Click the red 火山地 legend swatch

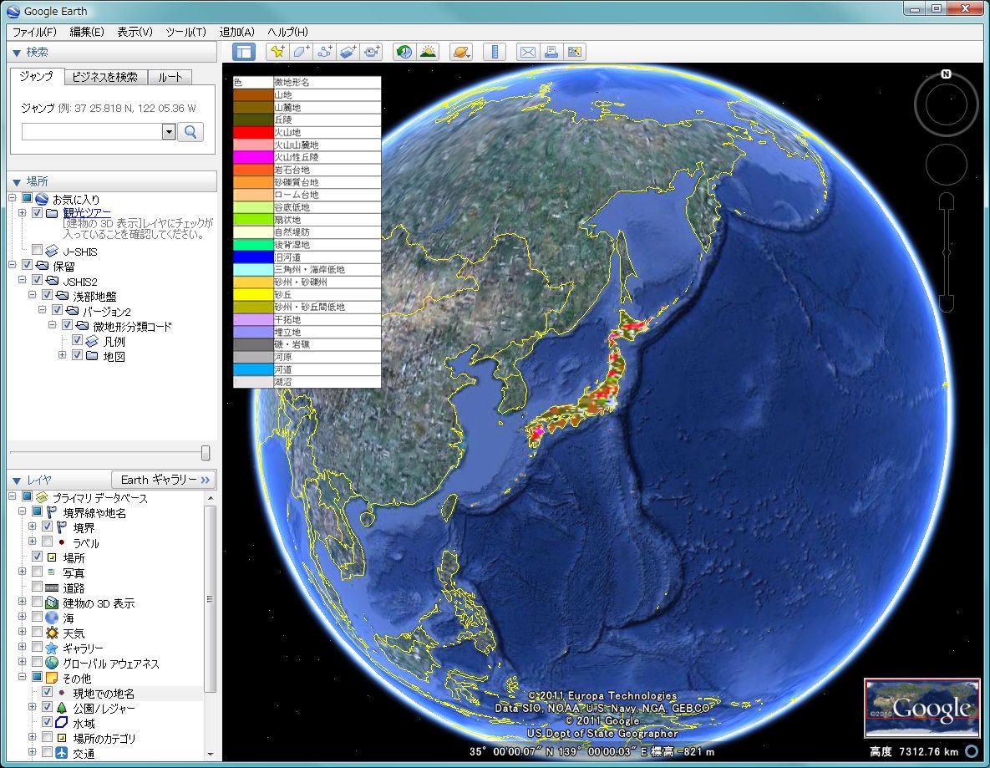253,132
